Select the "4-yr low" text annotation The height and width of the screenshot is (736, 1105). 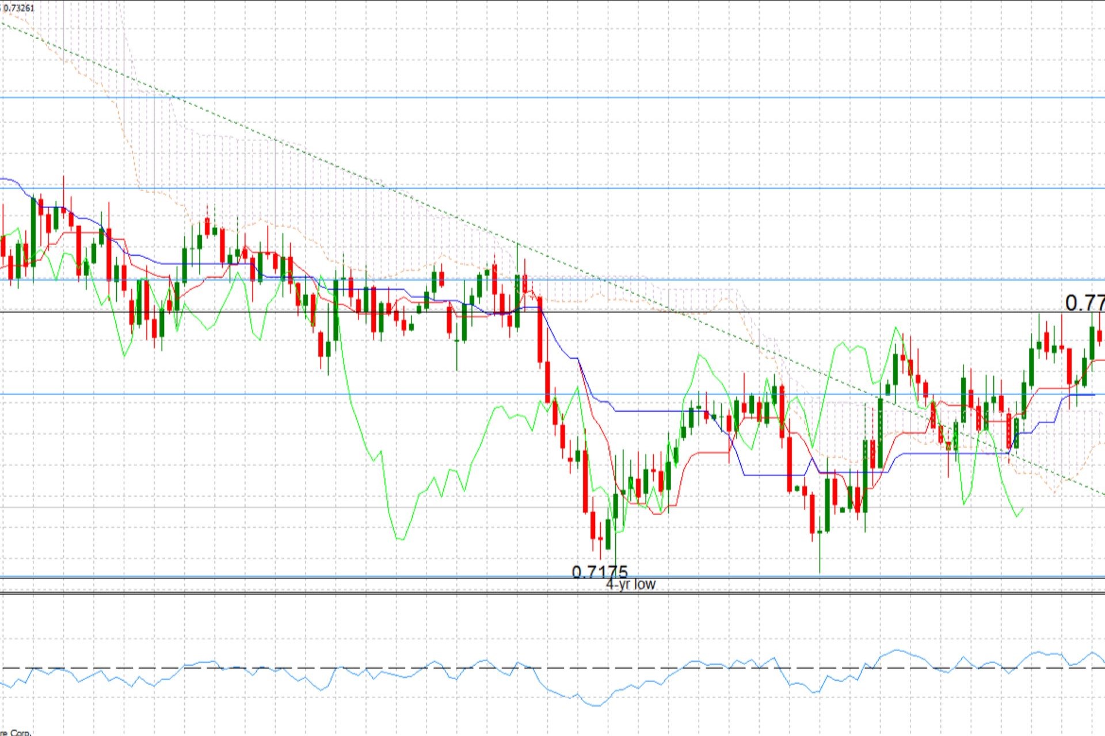[631, 584]
